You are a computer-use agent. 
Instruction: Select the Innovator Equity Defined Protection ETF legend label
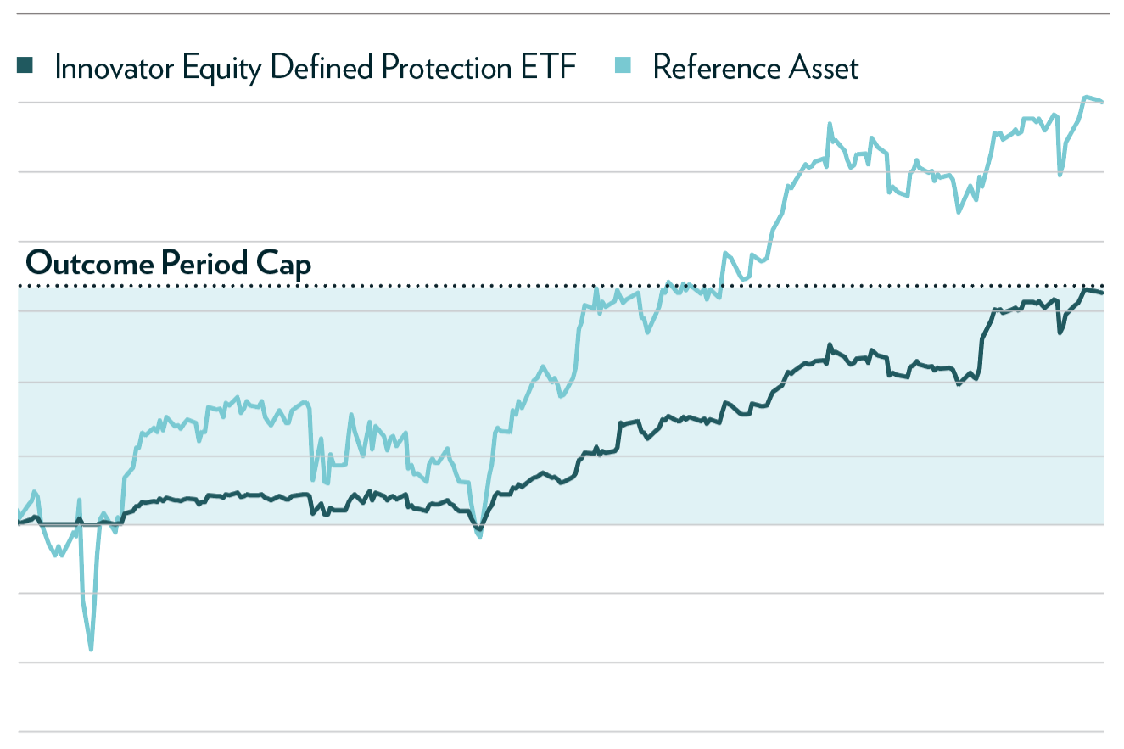tap(315, 67)
